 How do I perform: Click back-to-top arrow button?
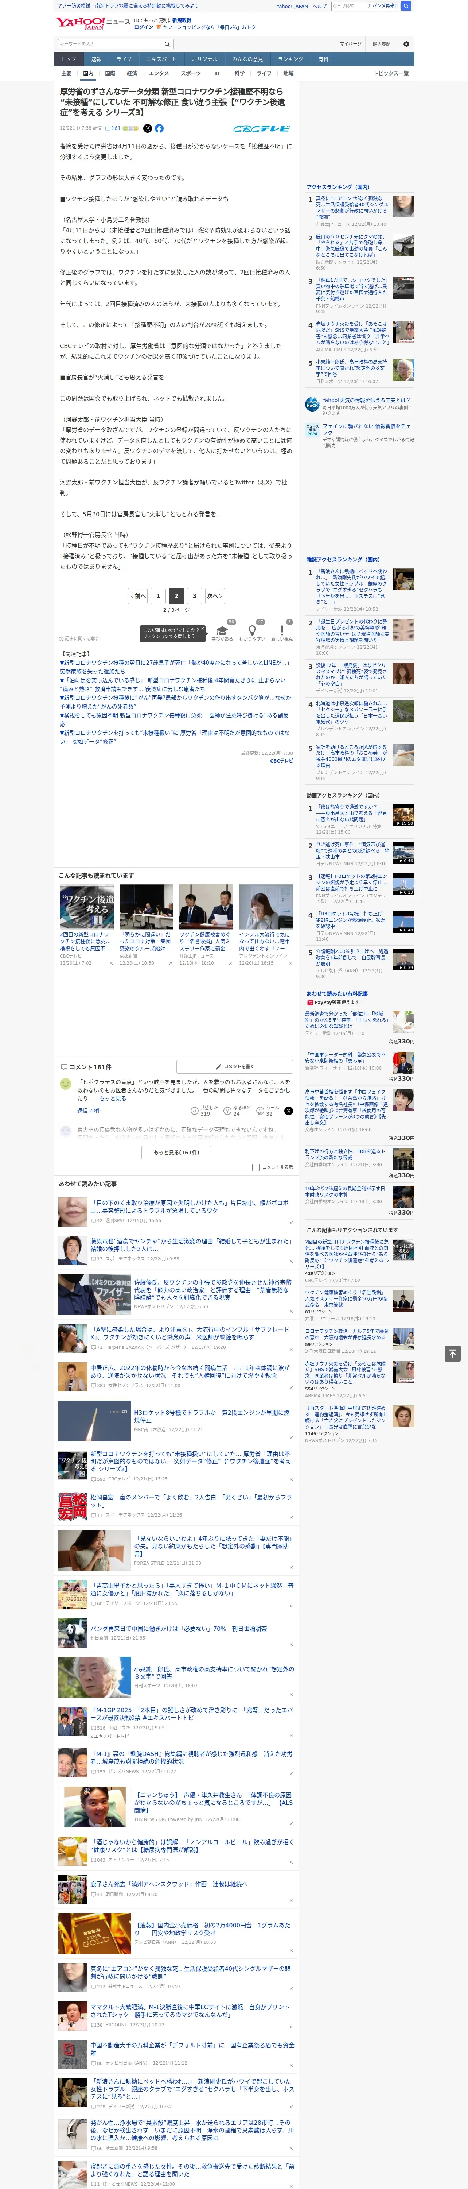453,1354
